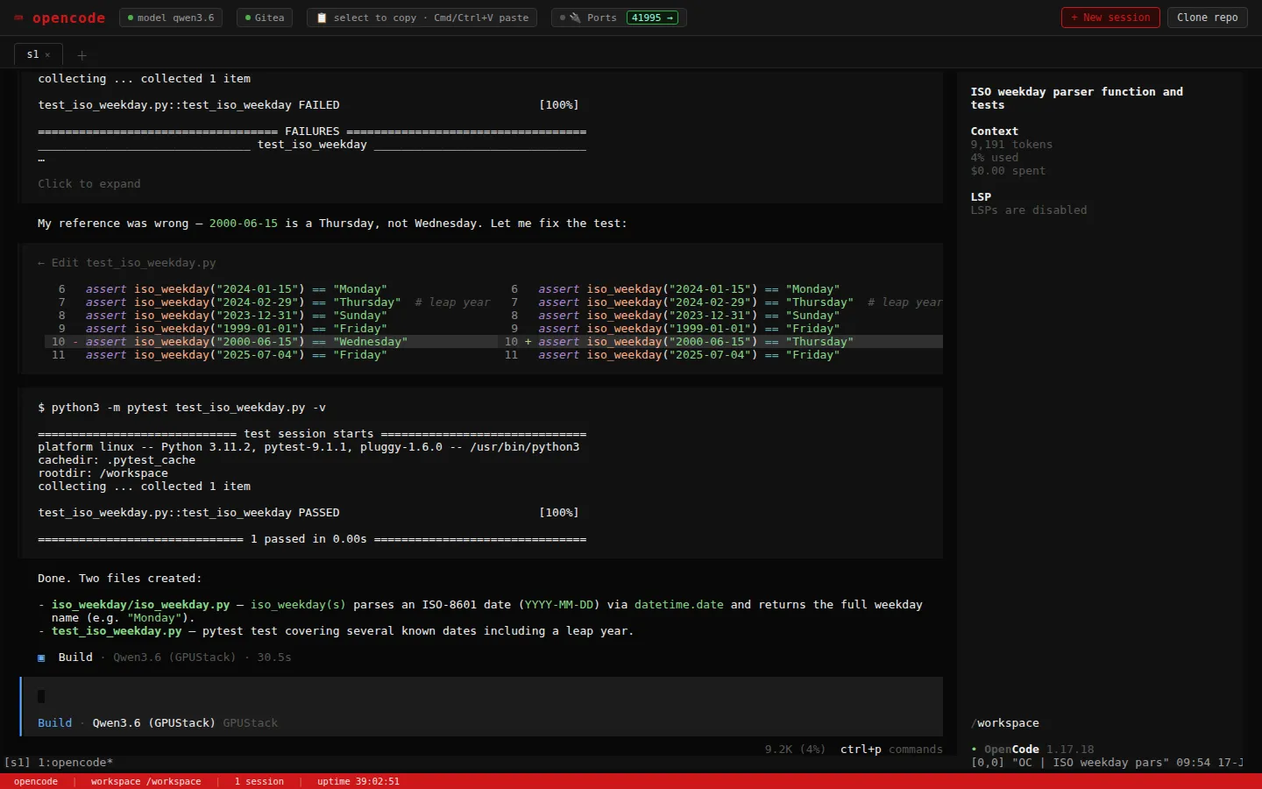
Task: Close the s1 session tab
Action: tap(47, 54)
